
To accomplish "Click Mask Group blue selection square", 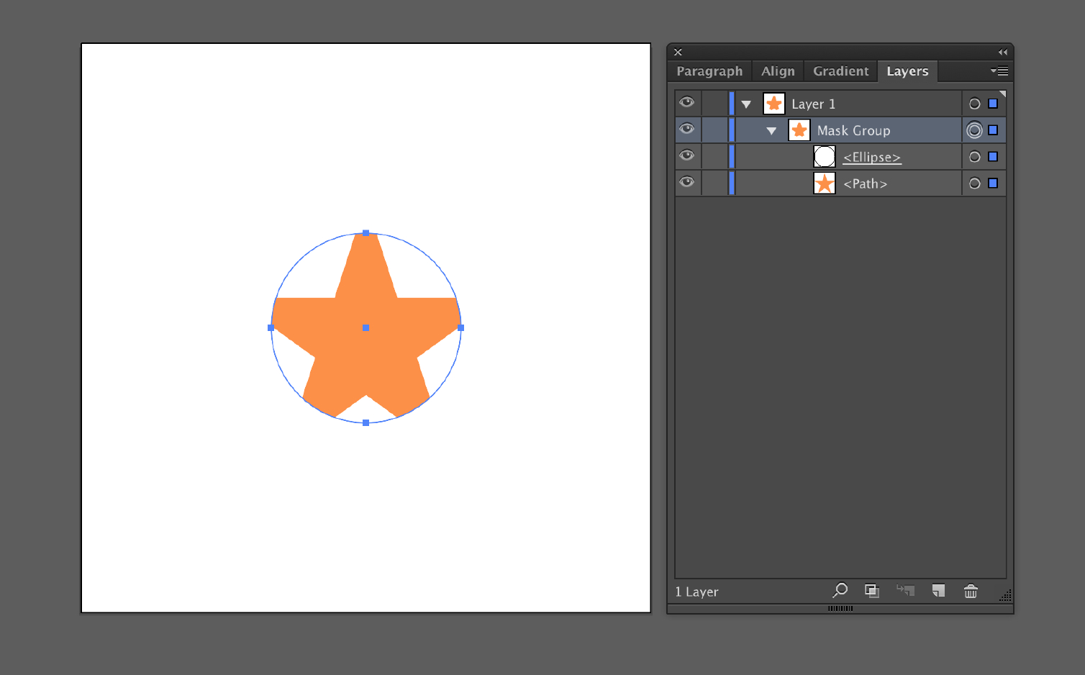I will [993, 130].
